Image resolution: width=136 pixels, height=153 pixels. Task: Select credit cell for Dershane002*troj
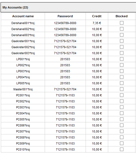pyautogui.click(x=97, y=29)
